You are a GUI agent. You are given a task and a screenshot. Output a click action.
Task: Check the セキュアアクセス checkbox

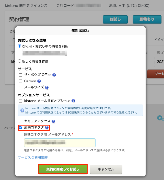tap(20, 121)
